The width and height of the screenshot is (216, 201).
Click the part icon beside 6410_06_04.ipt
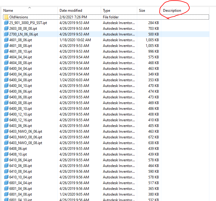click(6, 160)
